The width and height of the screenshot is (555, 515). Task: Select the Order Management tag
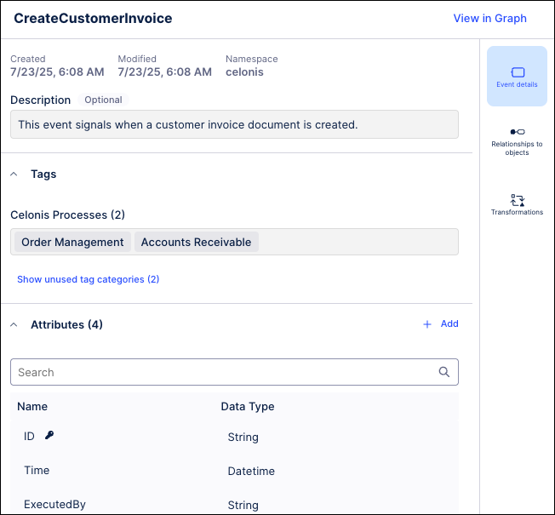pos(72,242)
